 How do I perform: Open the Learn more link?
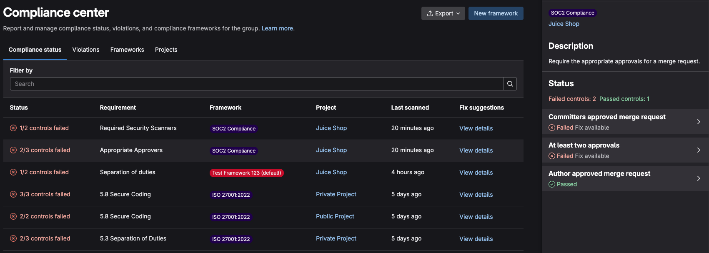pos(277,28)
